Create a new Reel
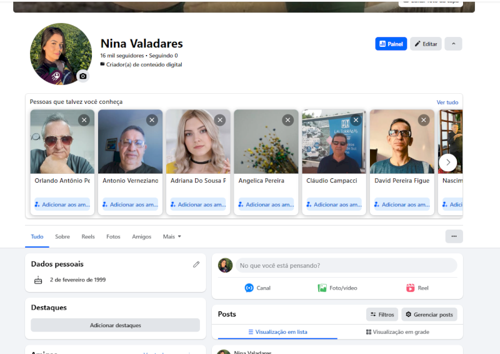This screenshot has width=500, height=354. coord(417,288)
